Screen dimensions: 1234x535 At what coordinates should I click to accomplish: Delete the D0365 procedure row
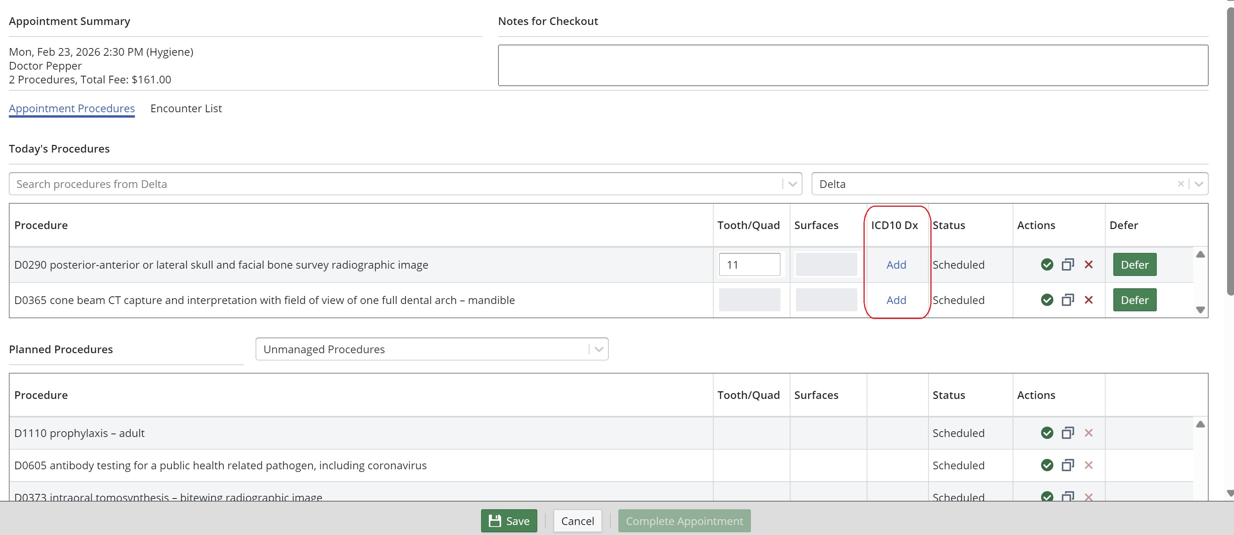1088,300
